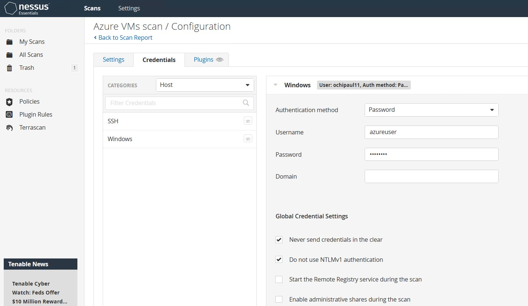
Task: Click the search magnifier in Filter Credentials
Action: pyautogui.click(x=246, y=103)
